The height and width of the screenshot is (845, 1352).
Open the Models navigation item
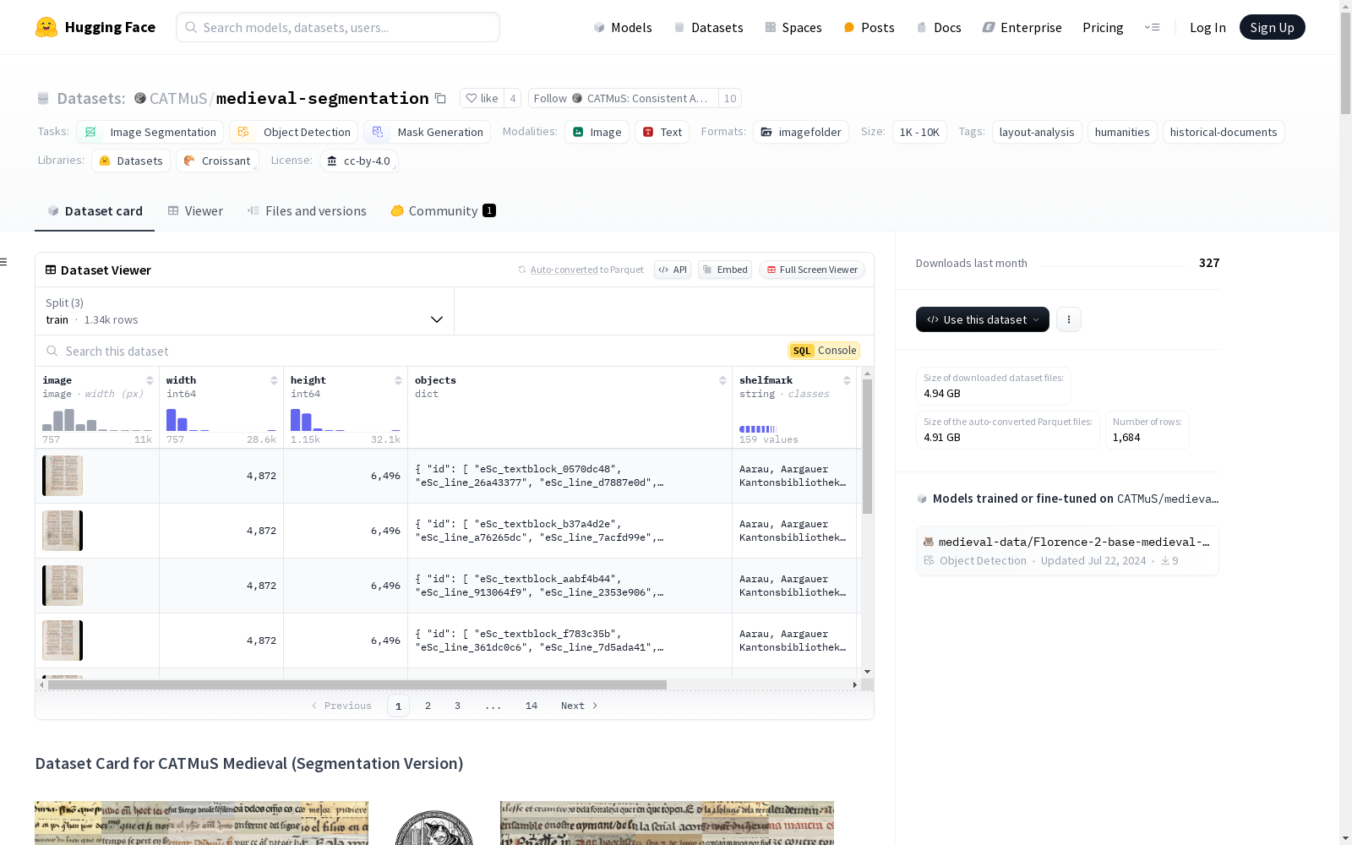(x=623, y=27)
